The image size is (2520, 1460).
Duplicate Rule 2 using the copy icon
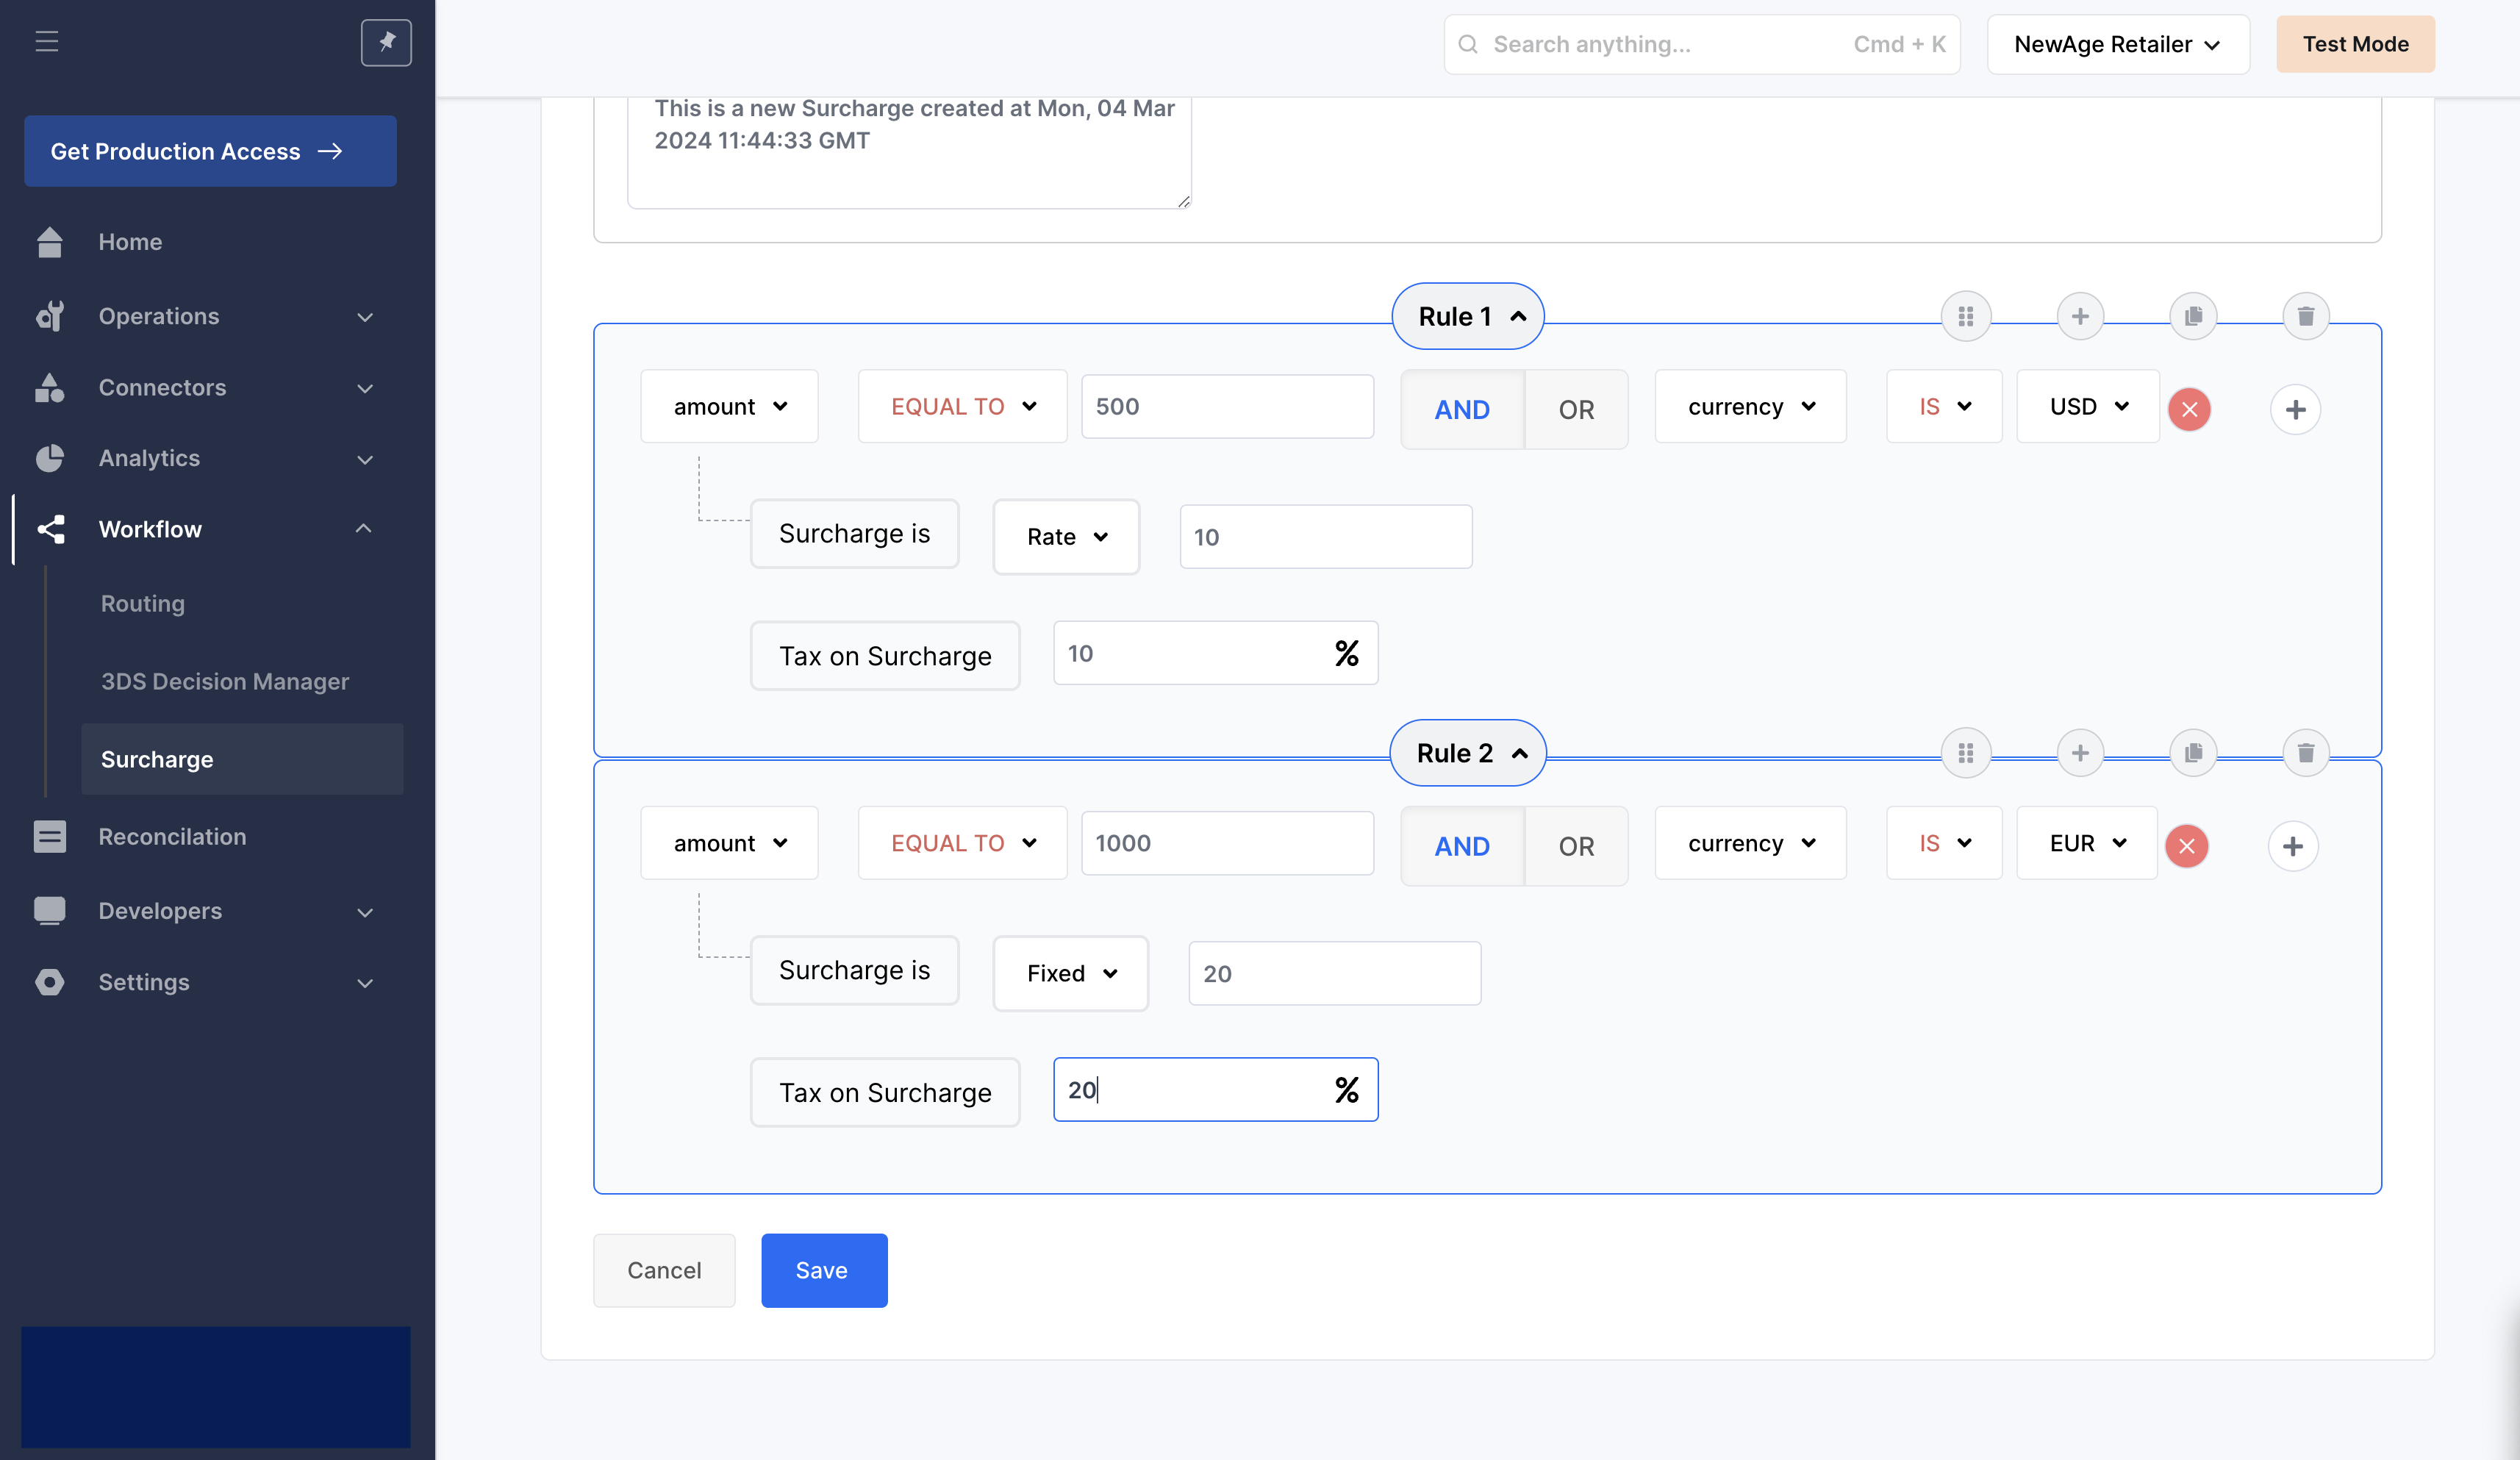2193,753
